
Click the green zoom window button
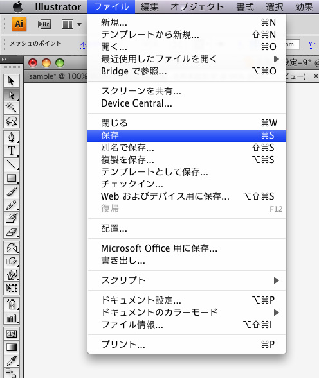pyautogui.click(x=60, y=63)
